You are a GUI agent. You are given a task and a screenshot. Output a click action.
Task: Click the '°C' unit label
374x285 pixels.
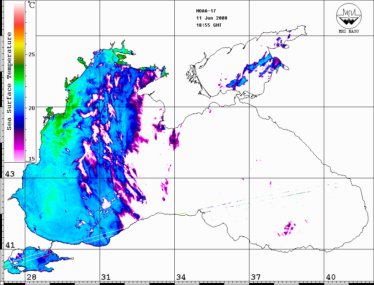[x=31, y=5]
